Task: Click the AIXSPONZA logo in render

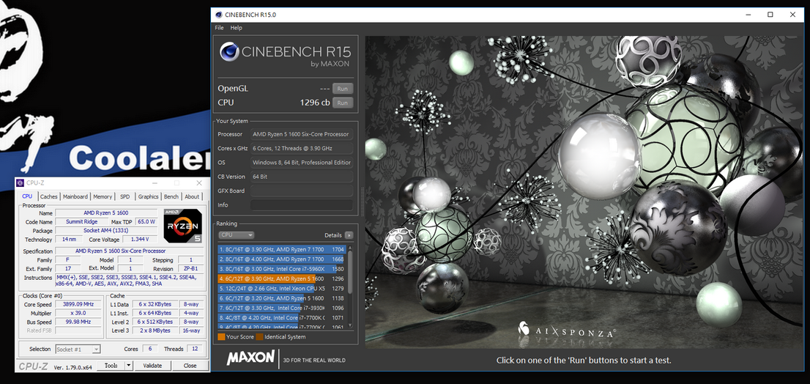Action: tap(566, 331)
